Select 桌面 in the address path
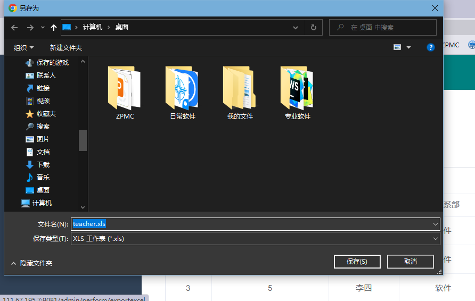 coord(122,27)
